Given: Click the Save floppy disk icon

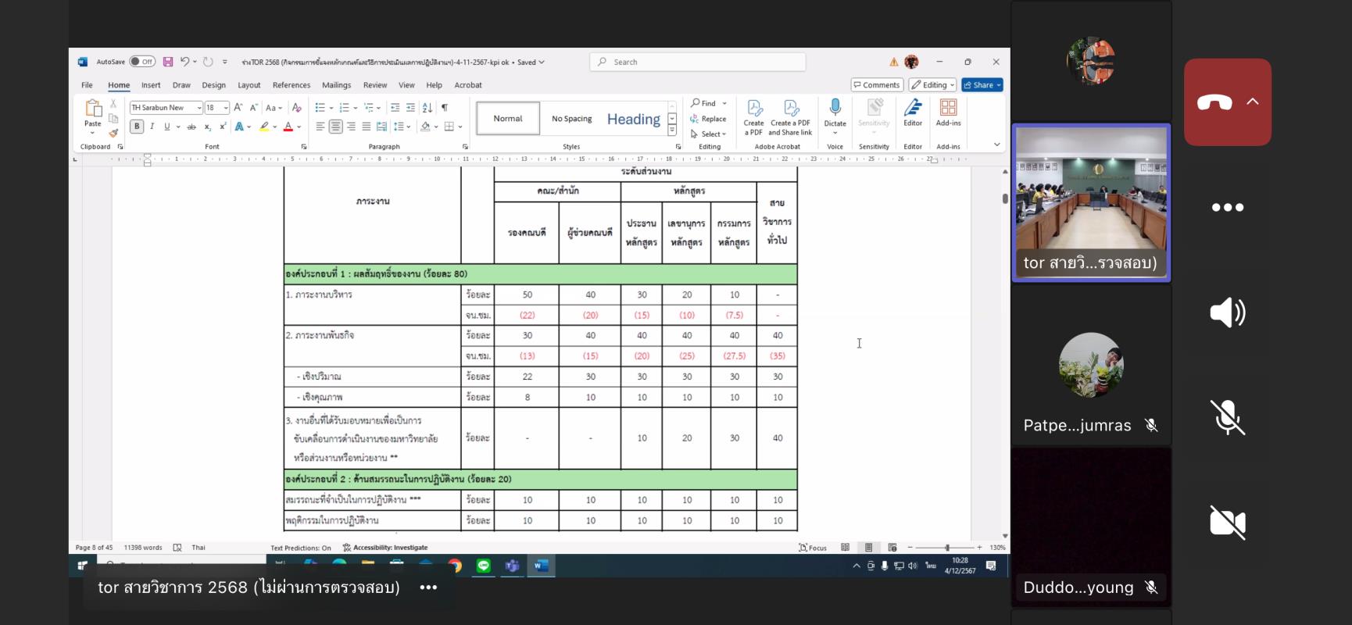Looking at the screenshot, I should (168, 62).
